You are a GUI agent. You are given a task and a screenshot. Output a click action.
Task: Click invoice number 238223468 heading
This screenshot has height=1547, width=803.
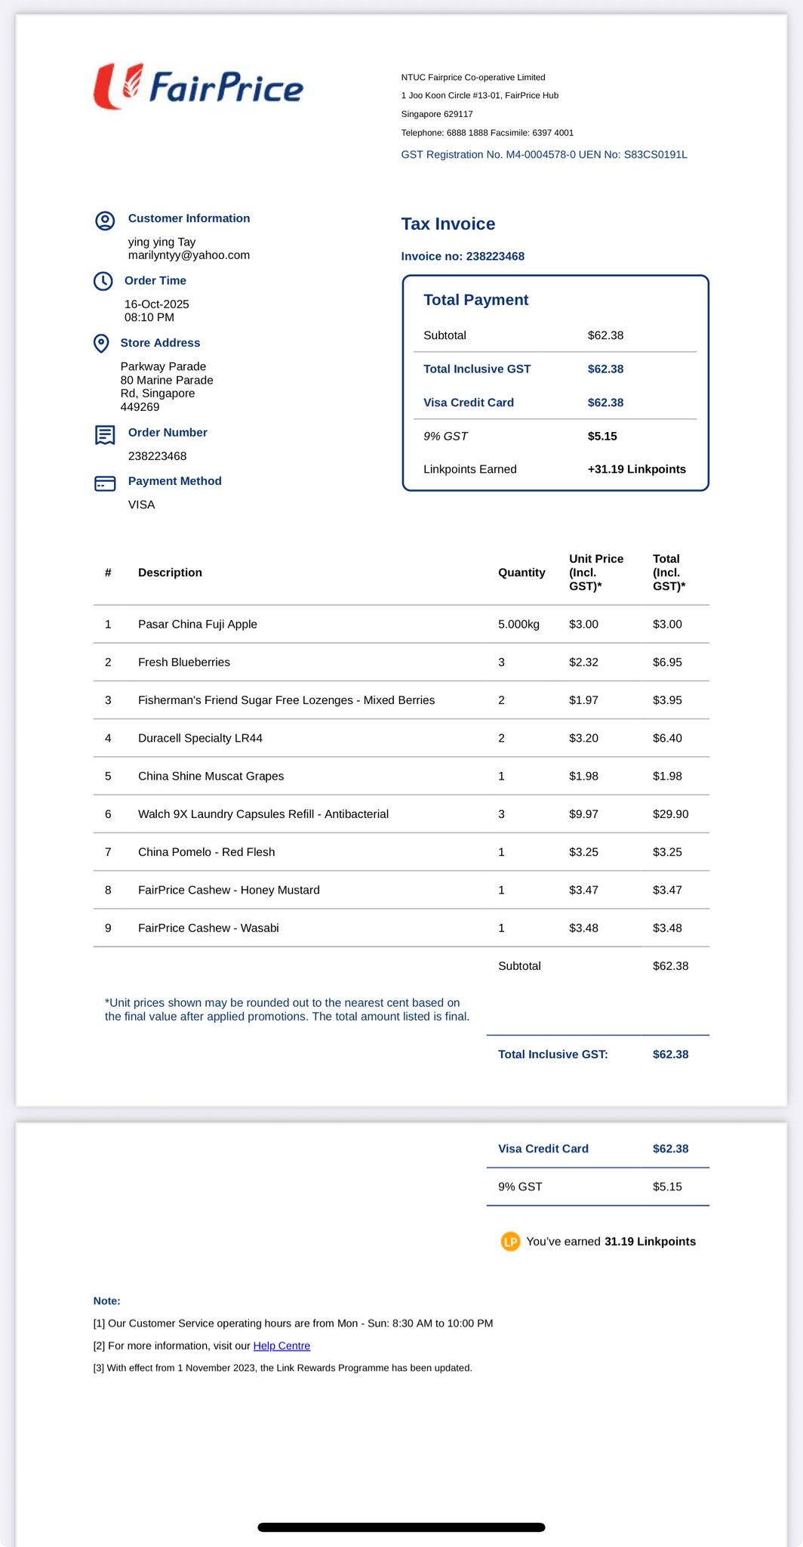[x=463, y=256]
